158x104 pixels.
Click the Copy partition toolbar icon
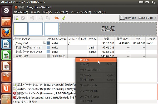(x=41, y=18)
